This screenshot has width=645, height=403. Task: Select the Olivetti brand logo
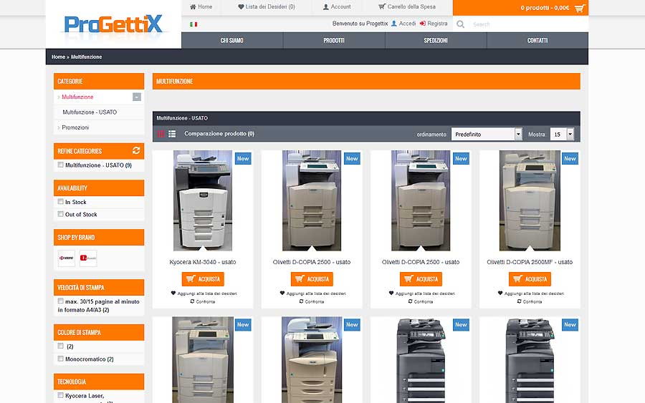pyautogui.click(x=88, y=258)
